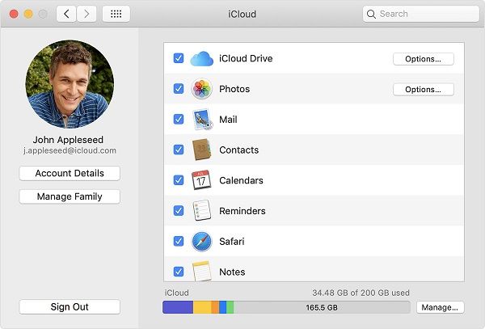Go forward with the toolbar arrow
Viewport: 485px width, 329px height.
tap(86, 15)
